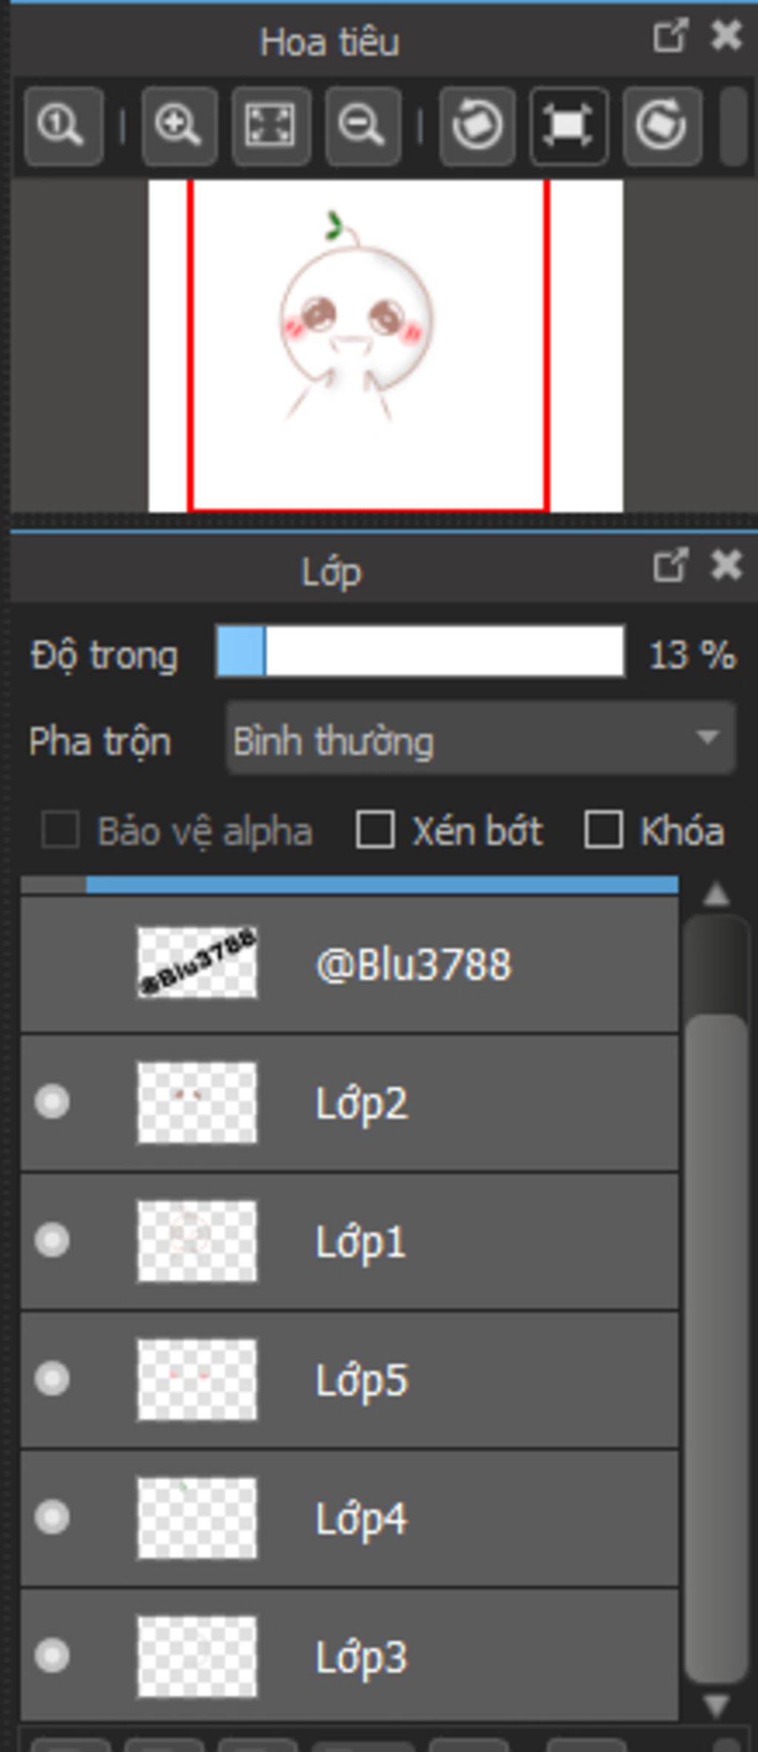Hide the Lớp2 layer

(53, 1101)
